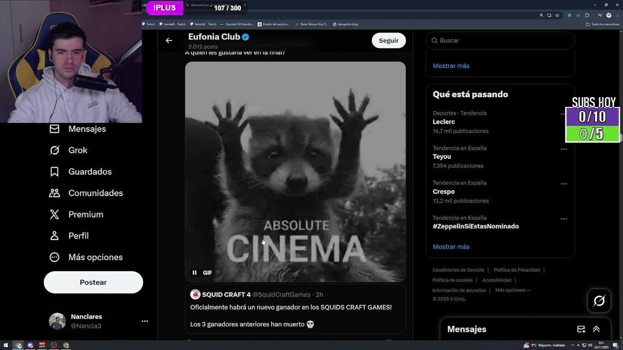Open Información de anuncios link
The width and height of the screenshot is (623, 350).
[x=459, y=290]
